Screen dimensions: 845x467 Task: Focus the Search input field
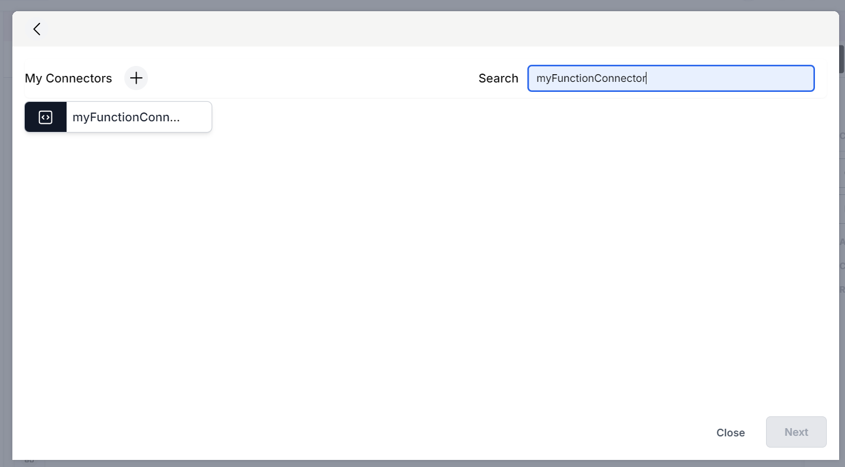671,78
